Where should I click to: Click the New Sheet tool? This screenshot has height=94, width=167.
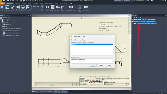[x=86, y=8]
